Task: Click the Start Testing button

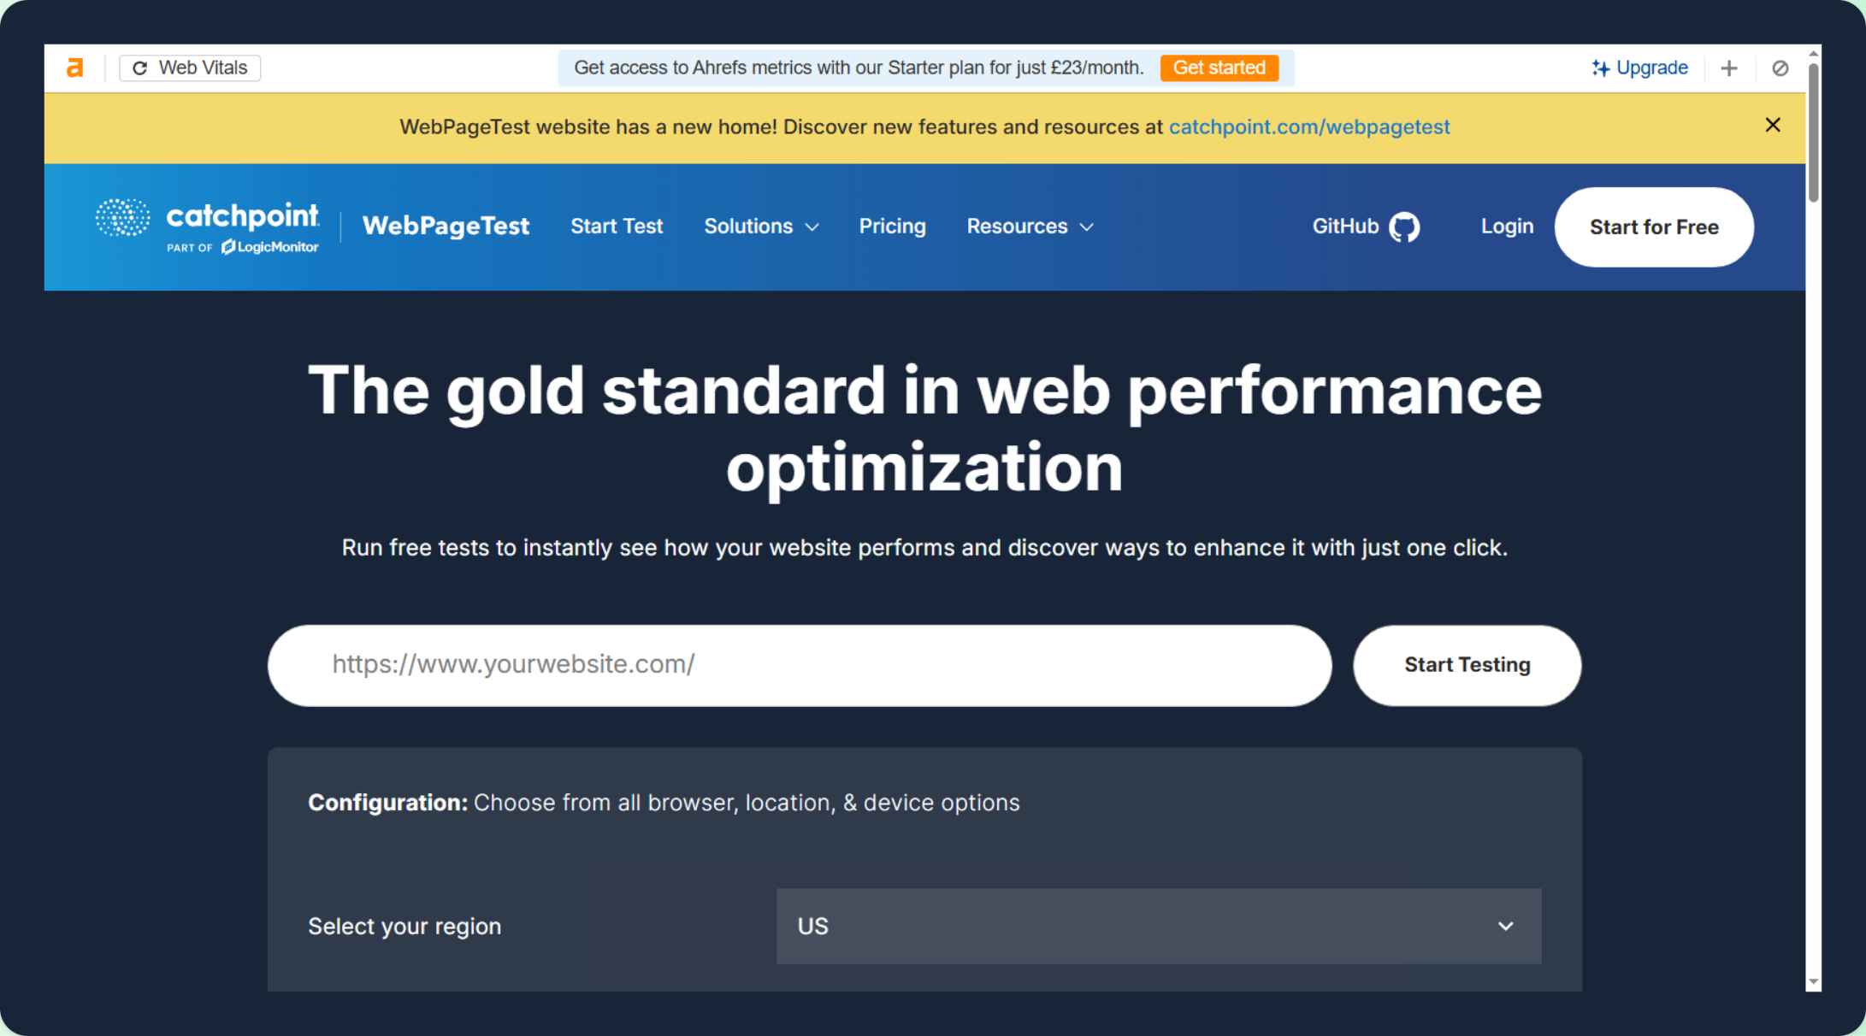Action: tap(1467, 665)
